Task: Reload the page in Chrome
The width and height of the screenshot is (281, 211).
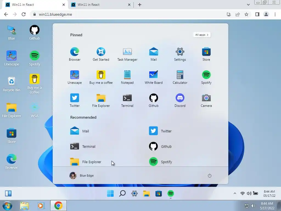Action: pos(24,14)
